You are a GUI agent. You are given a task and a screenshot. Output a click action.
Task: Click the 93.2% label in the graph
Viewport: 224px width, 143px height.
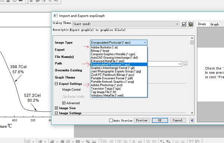coord(33,101)
